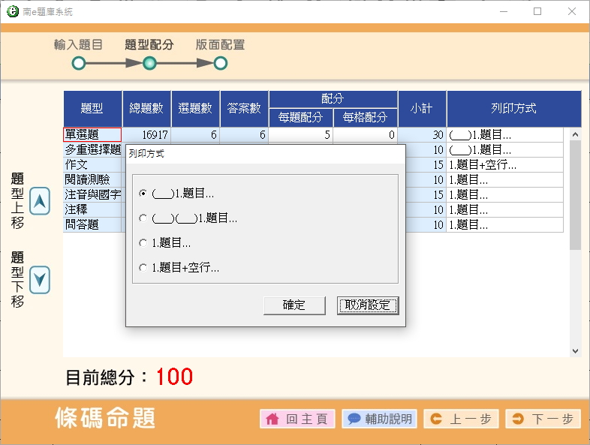
Task: Click the move question type down arrow
Action: click(x=40, y=280)
